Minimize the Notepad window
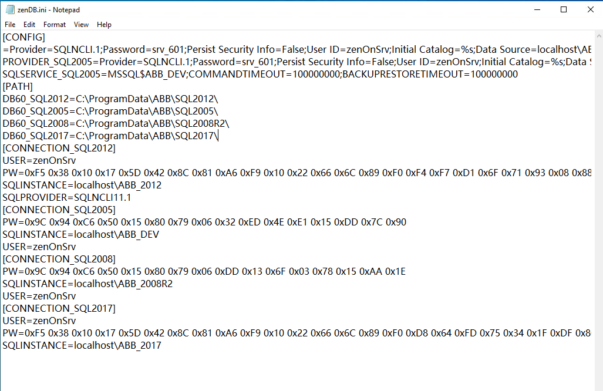 click(537, 9)
